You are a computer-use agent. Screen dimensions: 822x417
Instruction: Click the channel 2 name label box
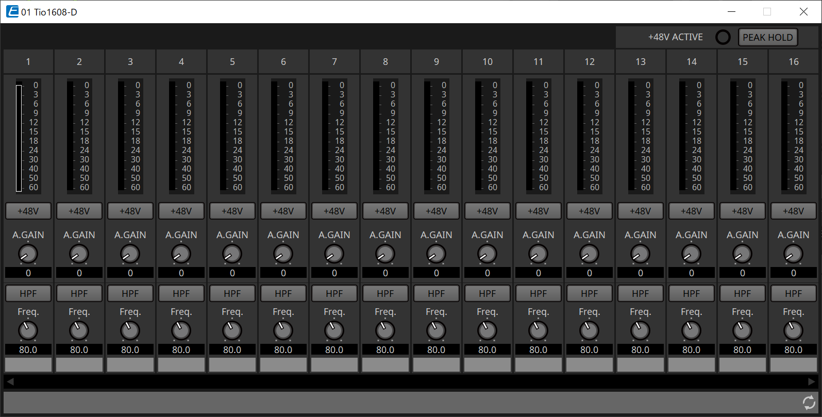(x=79, y=364)
